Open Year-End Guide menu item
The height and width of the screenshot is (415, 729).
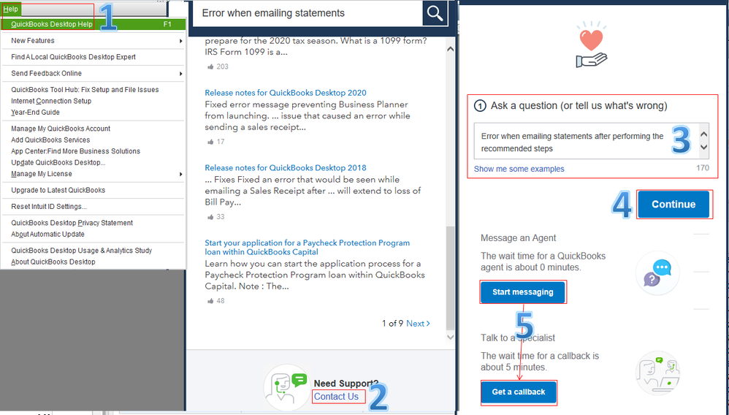pyautogui.click(x=35, y=112)
